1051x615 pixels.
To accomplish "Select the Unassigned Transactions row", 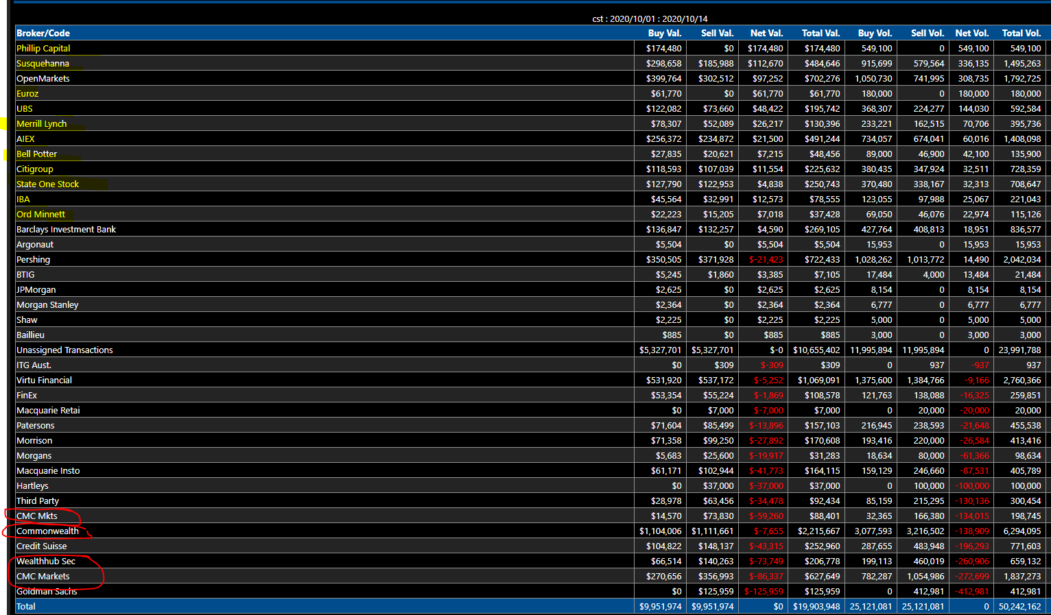I will [x=532, y=350].
